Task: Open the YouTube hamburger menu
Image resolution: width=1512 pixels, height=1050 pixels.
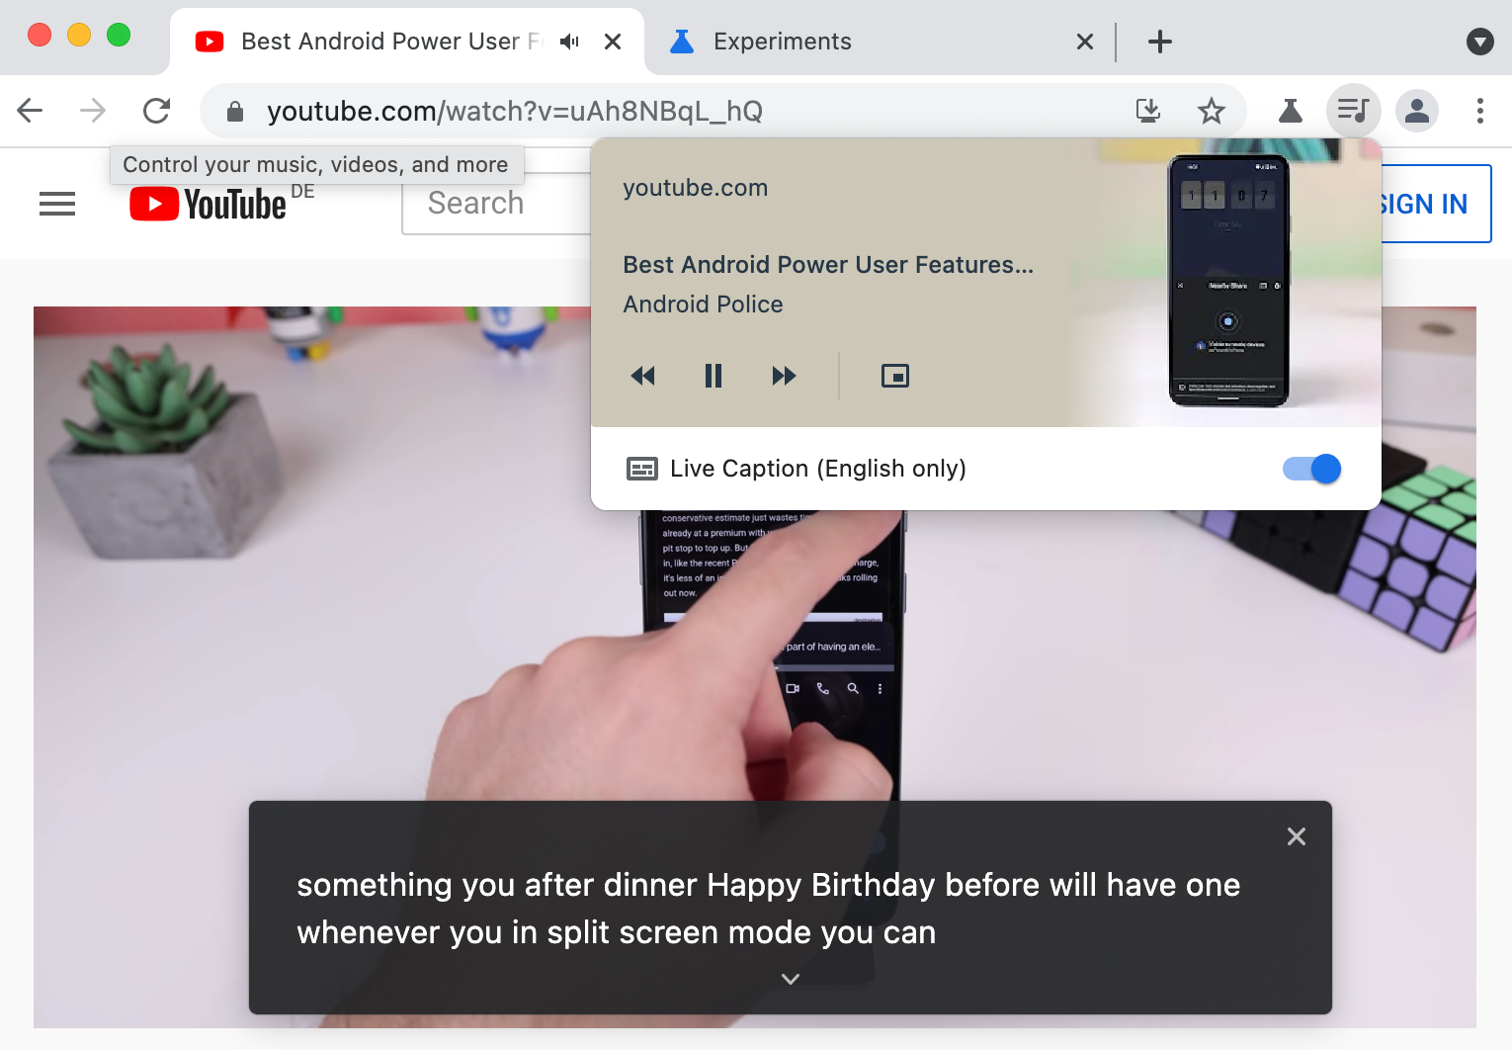Action: tap(56, 204)
